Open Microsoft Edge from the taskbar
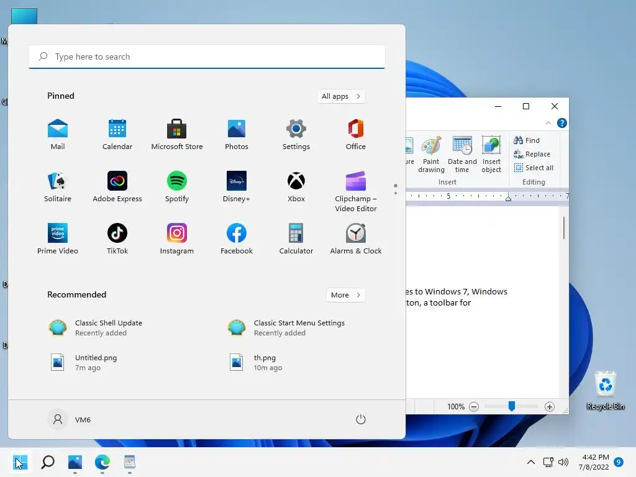The width and height of the screenshot is (636, 477). (102, 462)
